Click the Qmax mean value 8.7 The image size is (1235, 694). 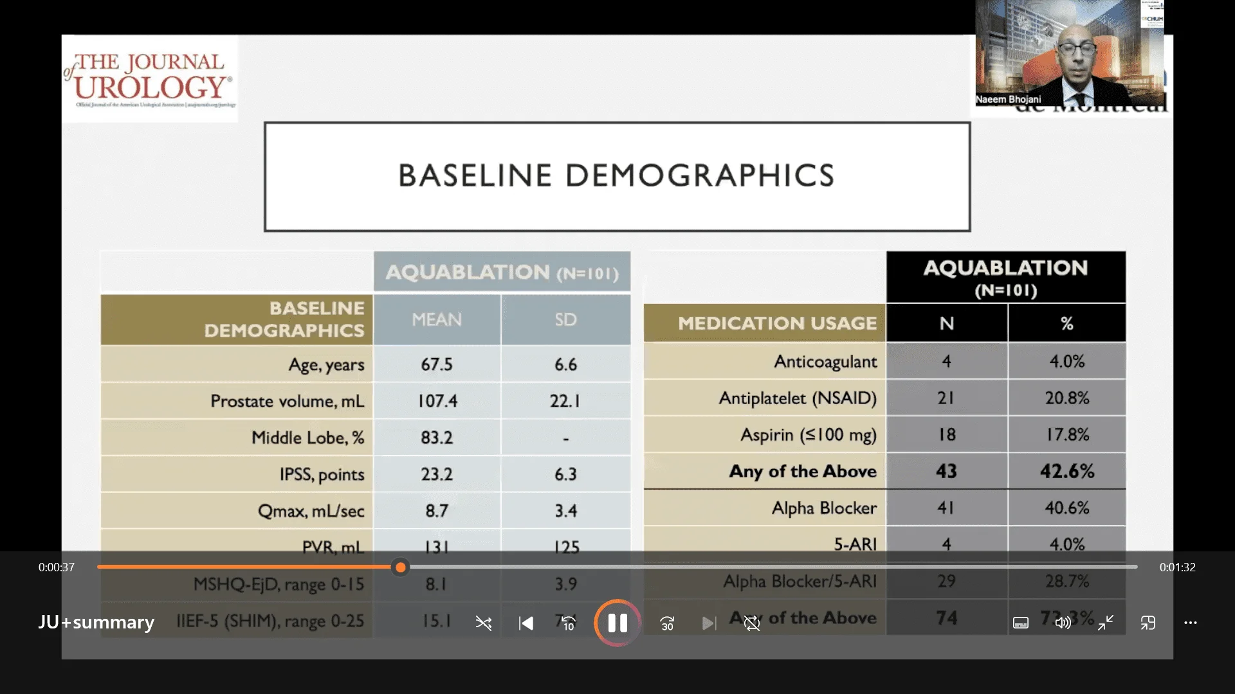click(437, 511)
